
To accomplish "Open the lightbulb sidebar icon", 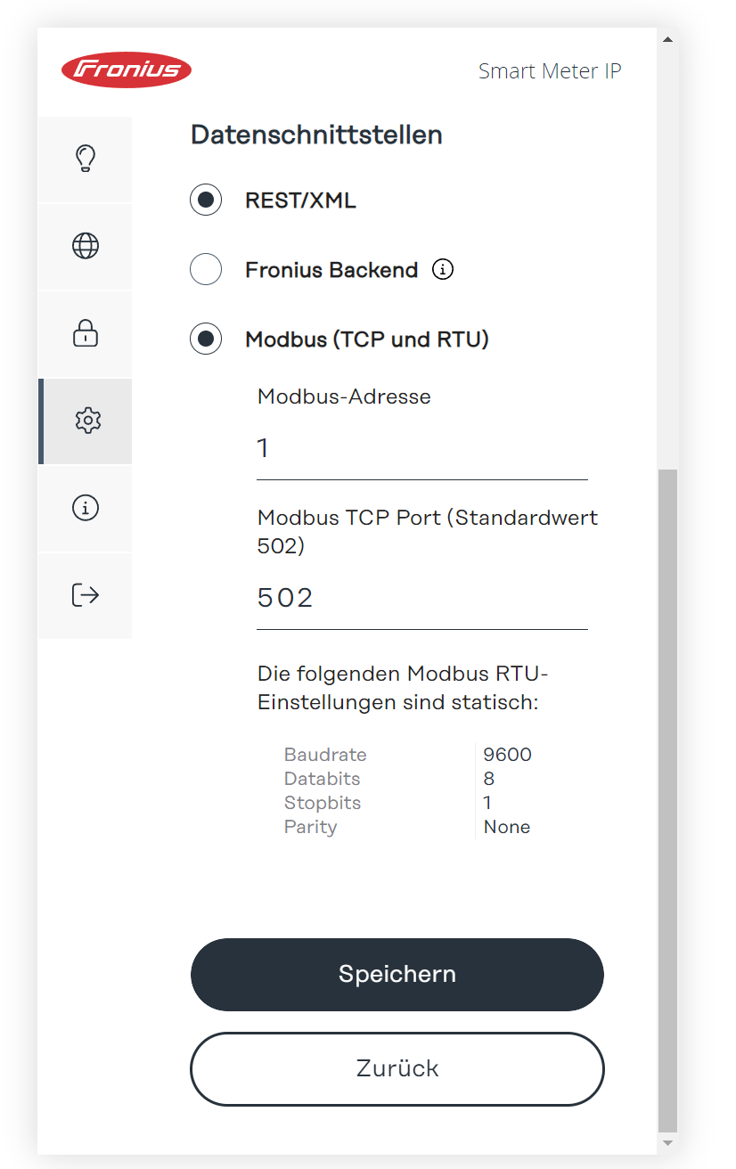I will 85,159.
